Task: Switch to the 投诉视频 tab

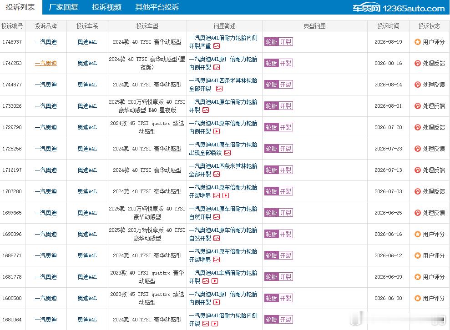Action: [x=107, y=7]
